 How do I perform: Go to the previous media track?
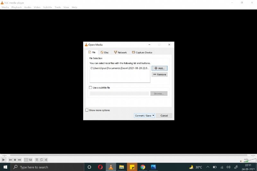(11, 160)
